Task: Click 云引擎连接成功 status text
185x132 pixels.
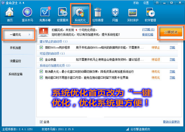Action: [x=140, y=129]
